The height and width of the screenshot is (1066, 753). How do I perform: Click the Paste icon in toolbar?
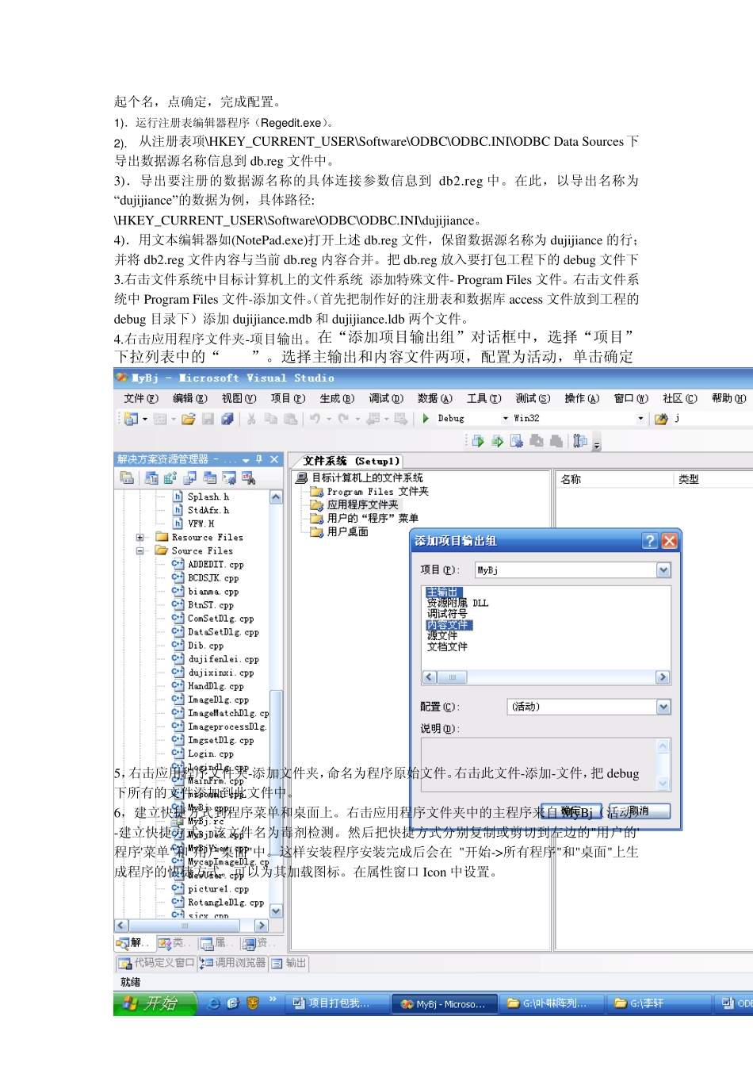(290, 419)
